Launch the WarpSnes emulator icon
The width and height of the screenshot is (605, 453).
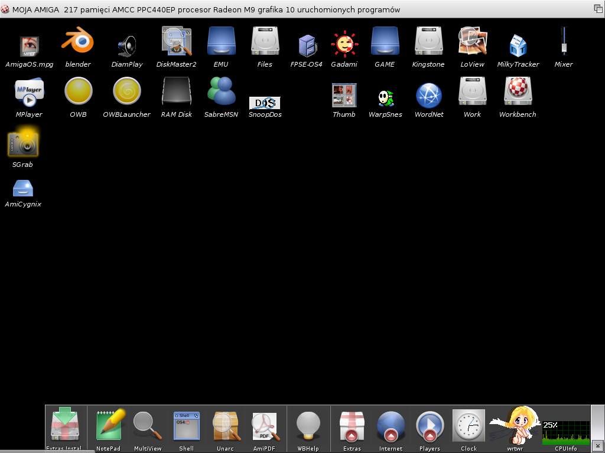click(385, 99)
